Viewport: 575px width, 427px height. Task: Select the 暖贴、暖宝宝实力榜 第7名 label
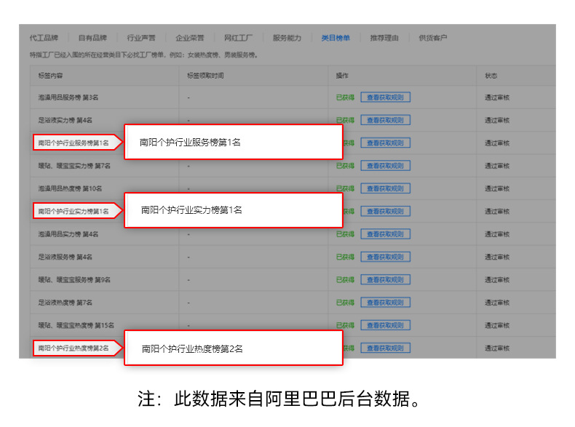(74, 166)
